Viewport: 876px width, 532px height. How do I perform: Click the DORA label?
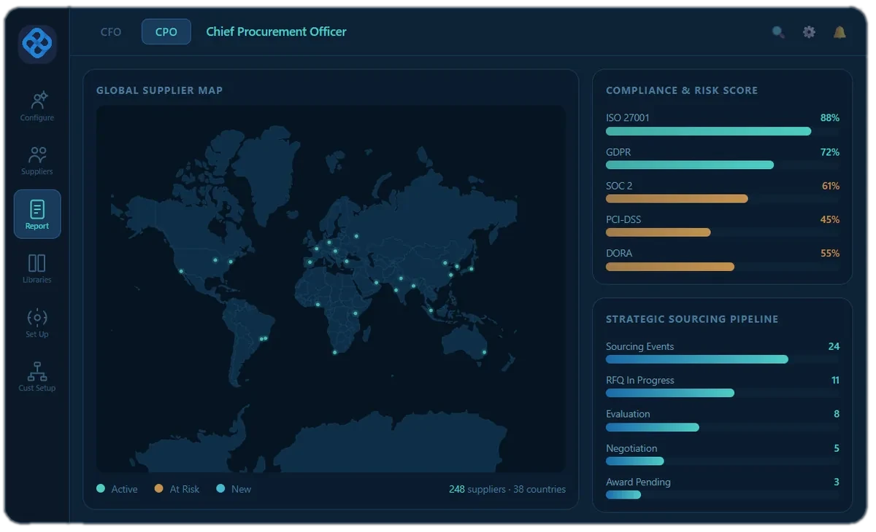(x=619, y=253)
